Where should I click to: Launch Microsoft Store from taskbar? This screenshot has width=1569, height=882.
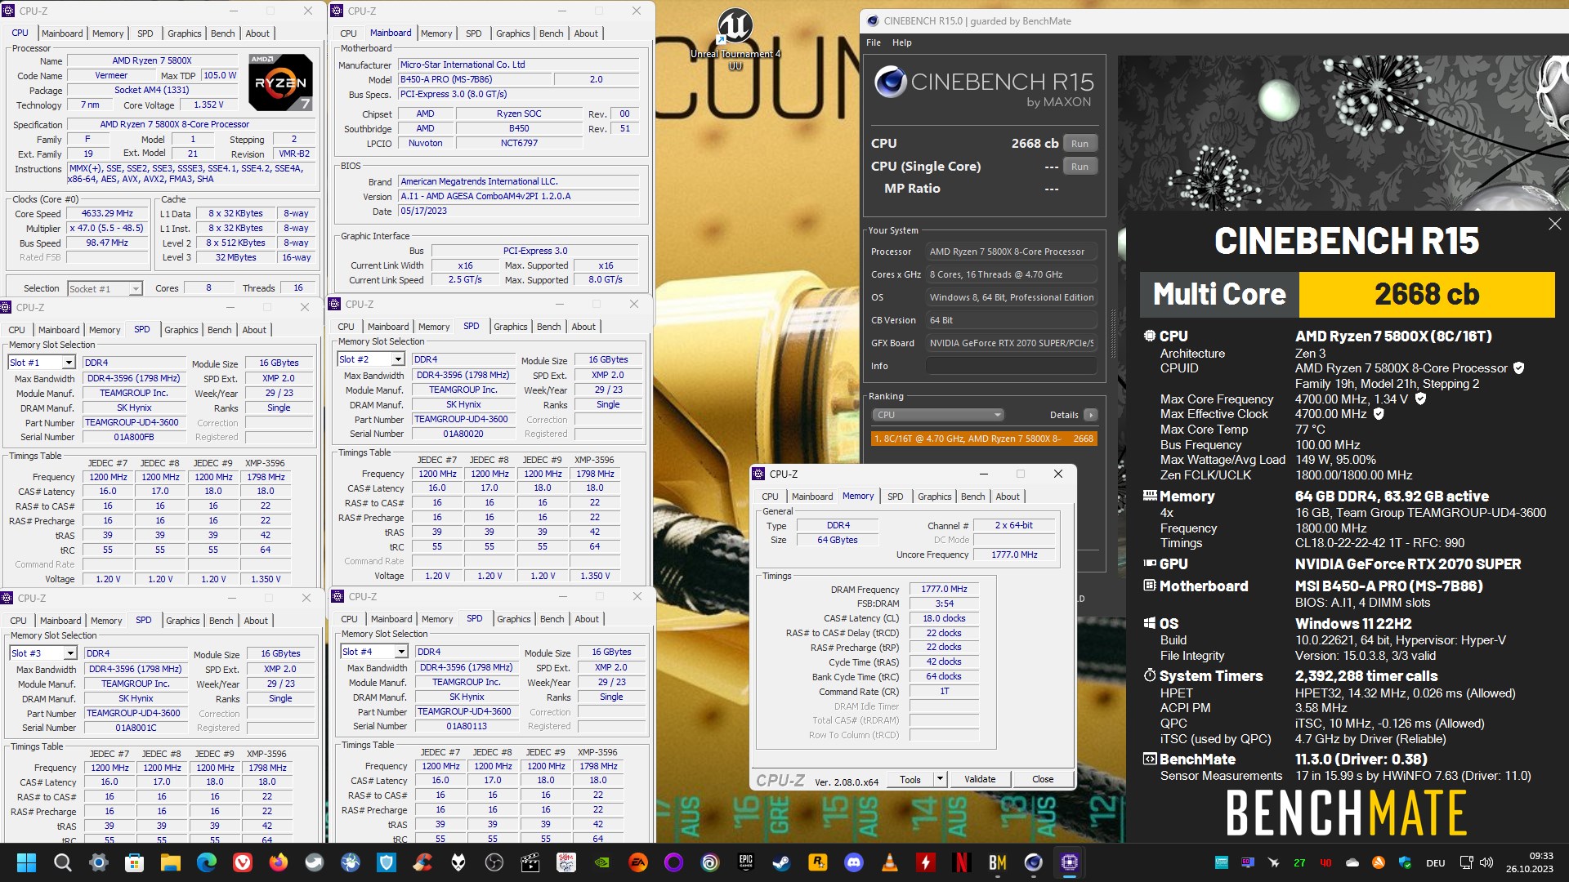(x=134, y=862)
